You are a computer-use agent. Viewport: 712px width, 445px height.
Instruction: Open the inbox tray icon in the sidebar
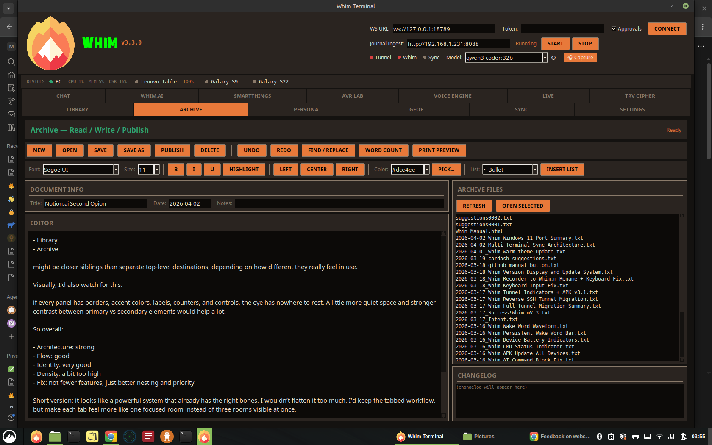[x=11, y=114]
